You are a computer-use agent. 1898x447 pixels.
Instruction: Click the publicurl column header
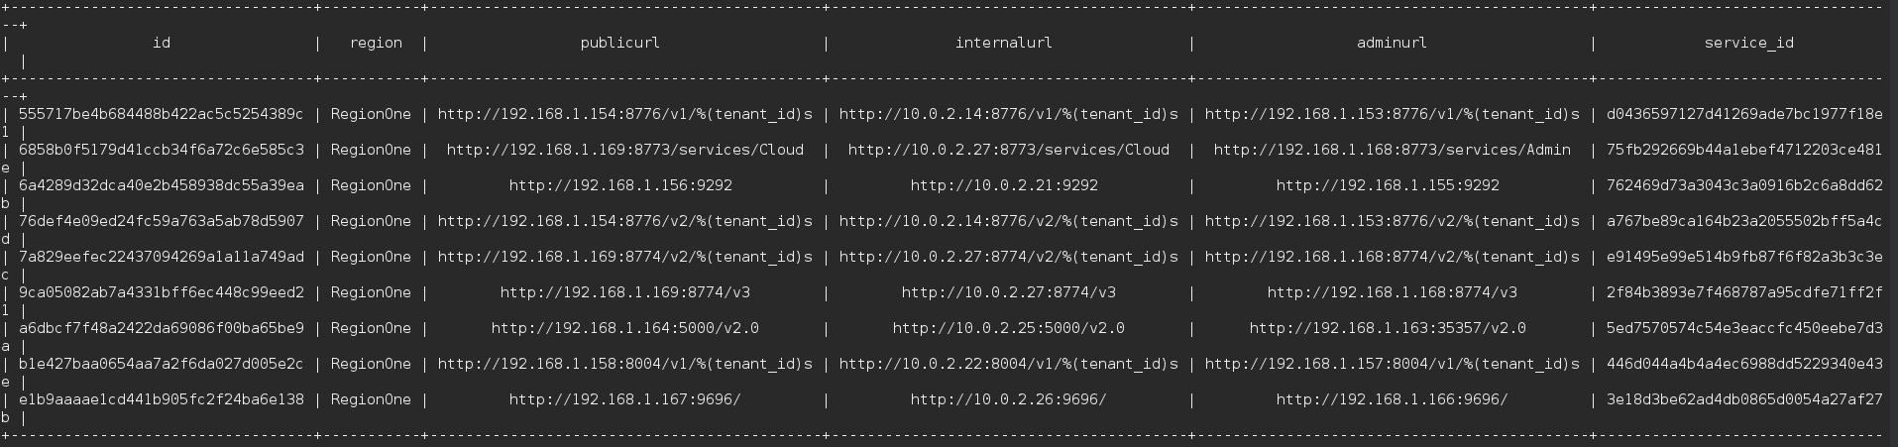pyautogui.click(x=620, y=43)
